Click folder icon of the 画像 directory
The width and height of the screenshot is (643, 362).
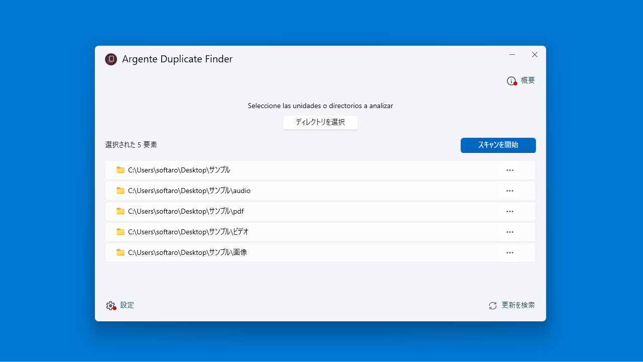pyautogui.click(x=121, y=252)
